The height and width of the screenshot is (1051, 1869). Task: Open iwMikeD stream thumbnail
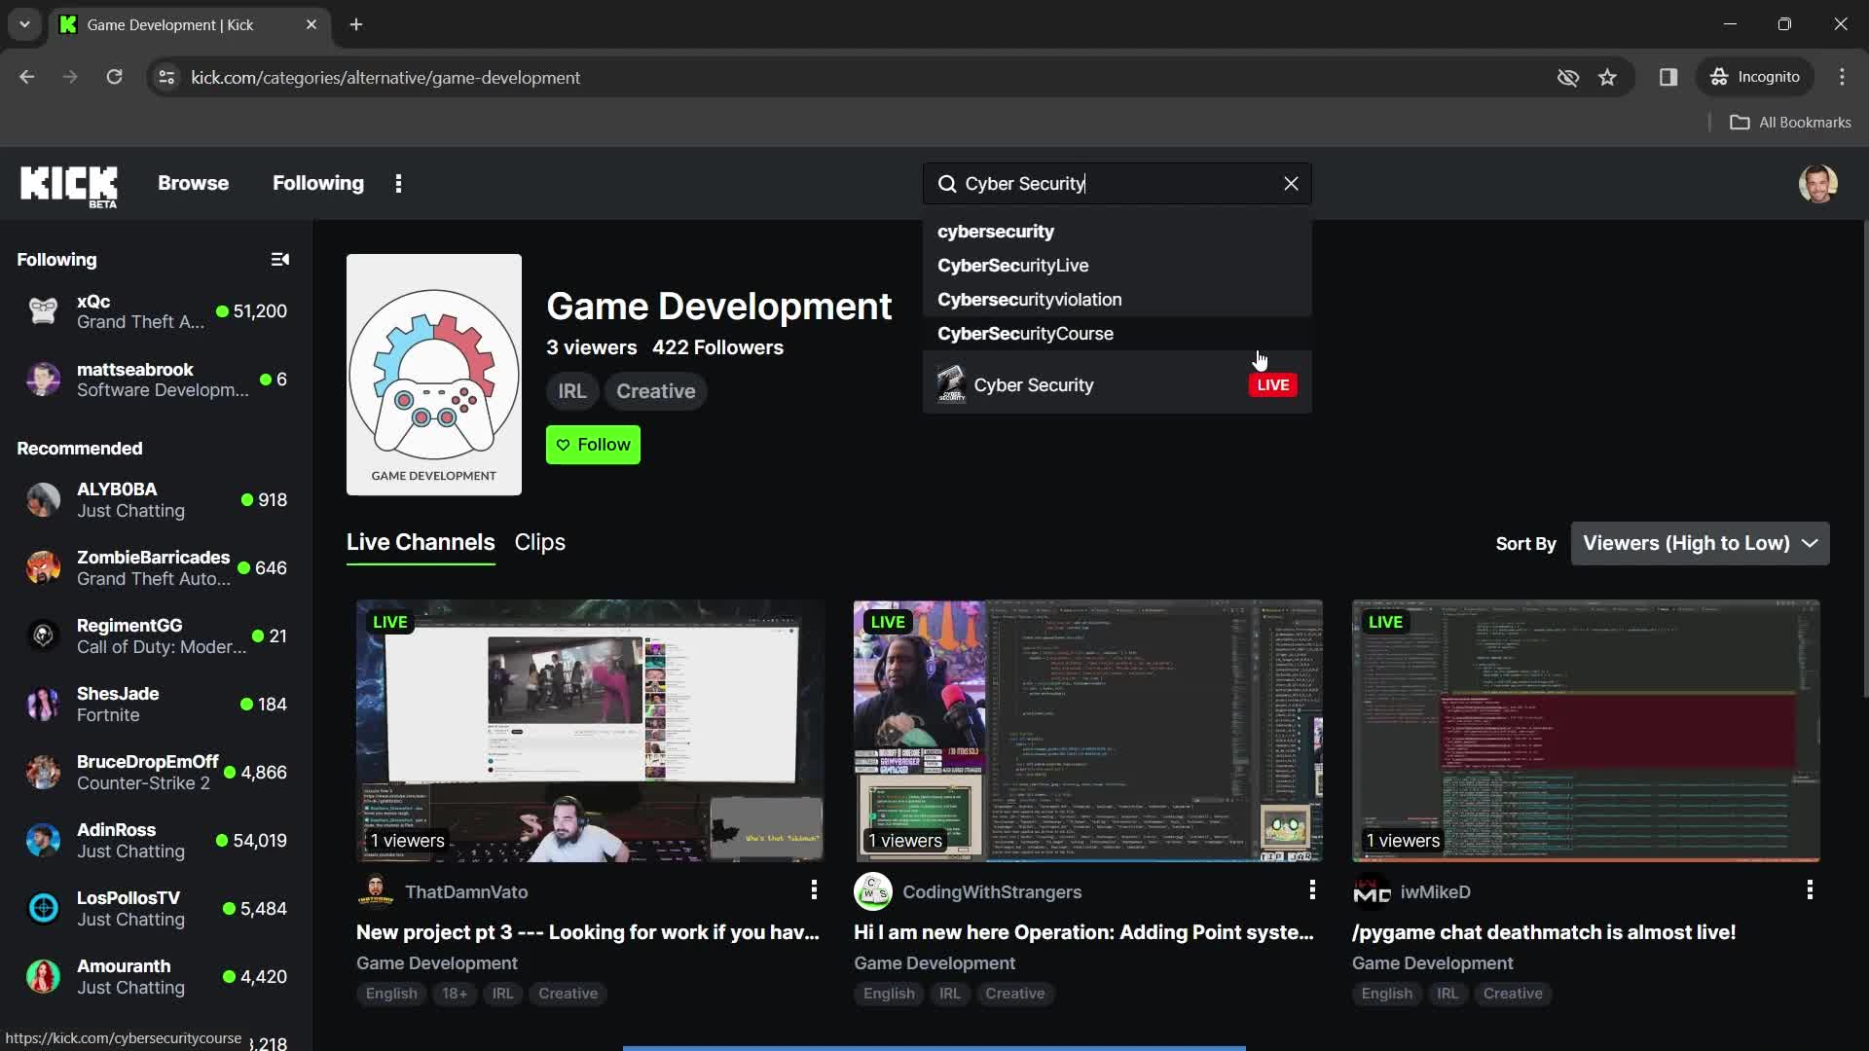coord(1586,731)
